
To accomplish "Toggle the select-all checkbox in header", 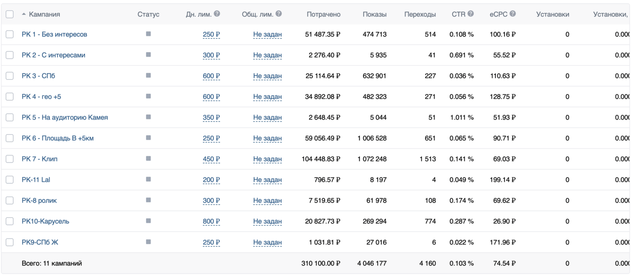I will click(9, 15).
